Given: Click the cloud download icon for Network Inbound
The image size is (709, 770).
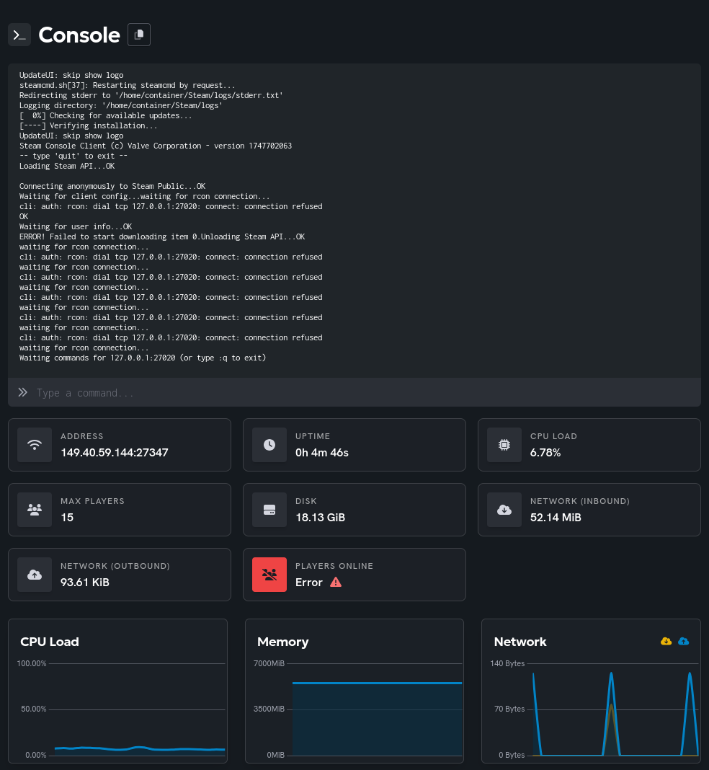Looking at the screenshot, I should coord(504,510).
